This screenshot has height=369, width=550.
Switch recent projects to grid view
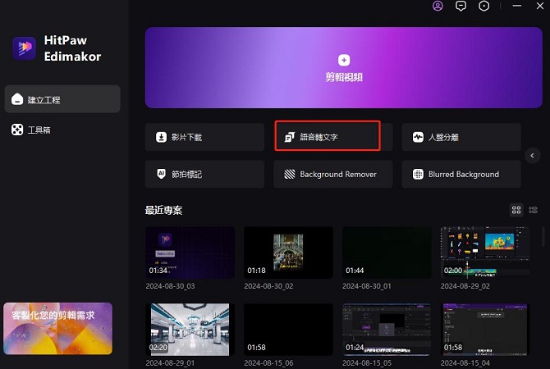516,210
